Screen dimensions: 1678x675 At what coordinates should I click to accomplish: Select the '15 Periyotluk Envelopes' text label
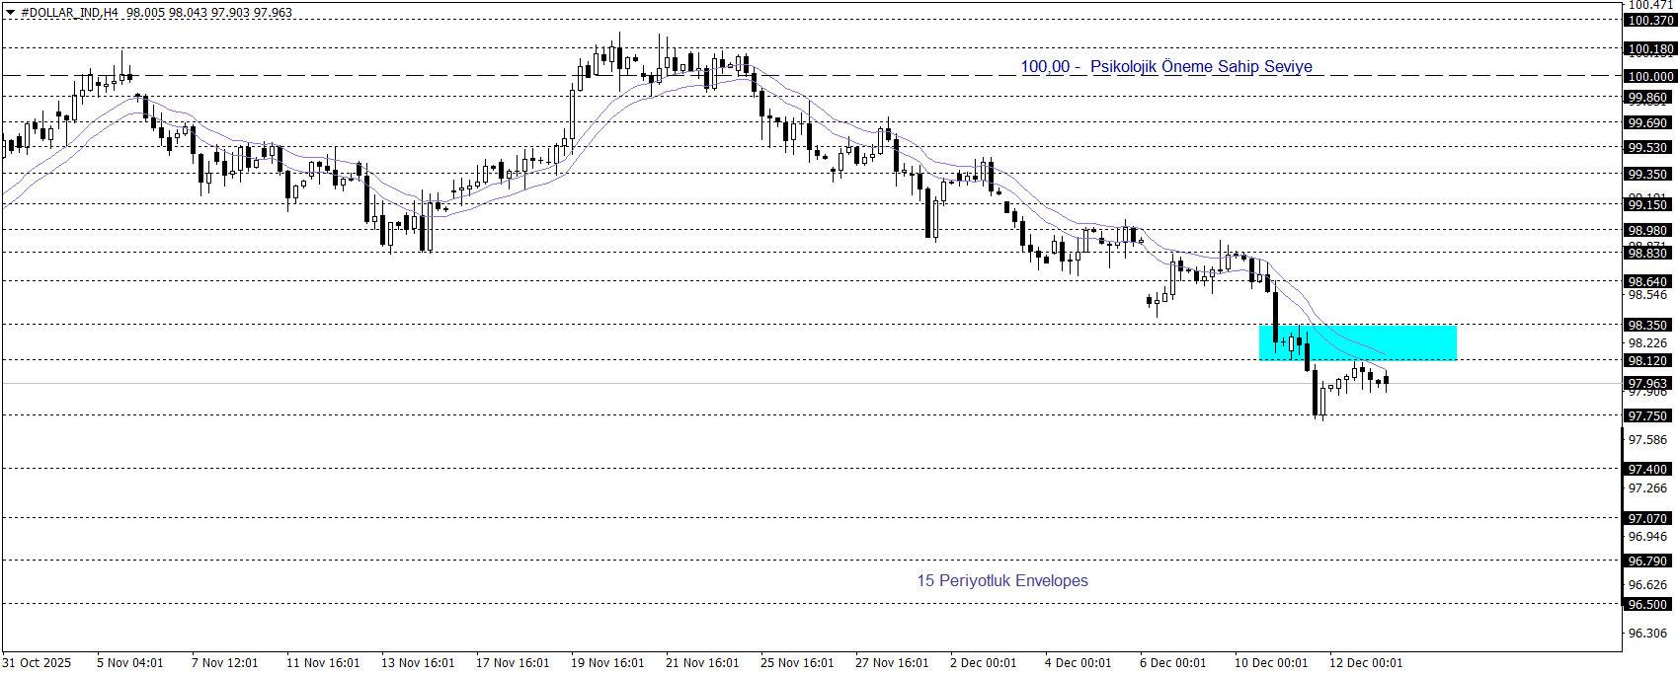click(x=1001, y=580)
